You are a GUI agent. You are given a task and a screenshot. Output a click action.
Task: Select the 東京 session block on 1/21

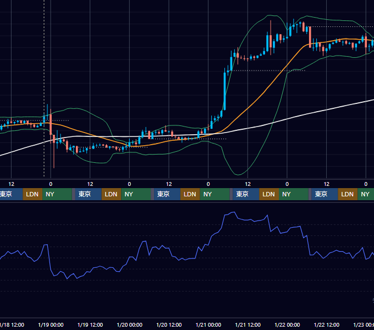click(246, 194)
